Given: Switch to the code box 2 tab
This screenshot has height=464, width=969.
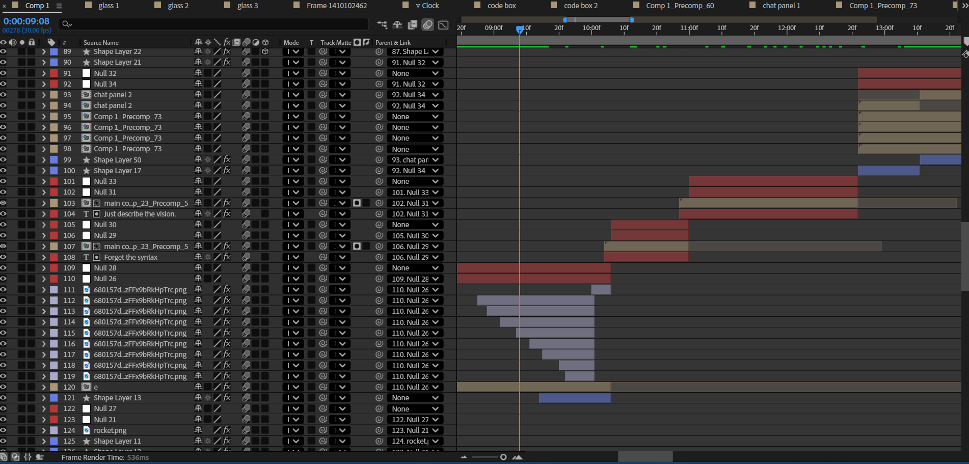Looking at the screenshot, I should point(580,6).
